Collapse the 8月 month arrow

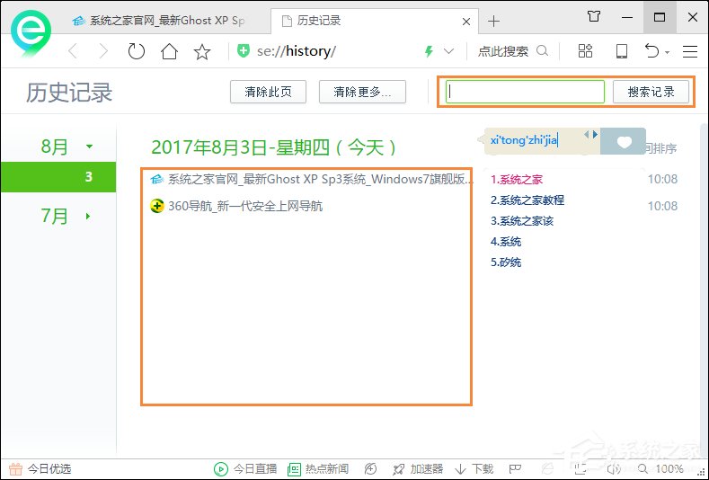click(89, 147)
